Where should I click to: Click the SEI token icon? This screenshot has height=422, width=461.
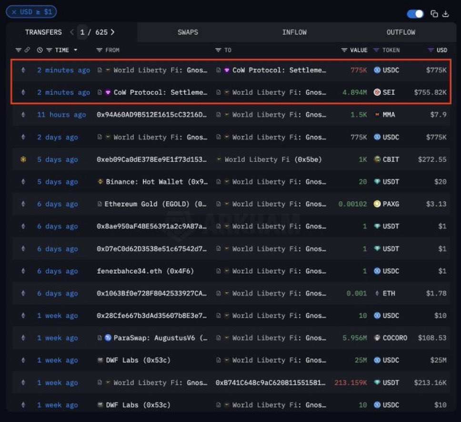tap(377, 92)
